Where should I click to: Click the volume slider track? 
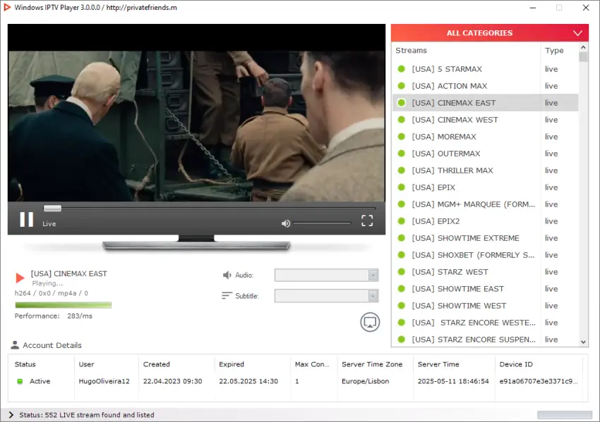point(322,223)
